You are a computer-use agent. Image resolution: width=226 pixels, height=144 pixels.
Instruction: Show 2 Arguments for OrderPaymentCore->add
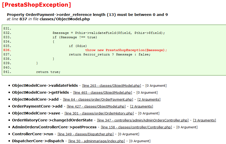(142, 107)
